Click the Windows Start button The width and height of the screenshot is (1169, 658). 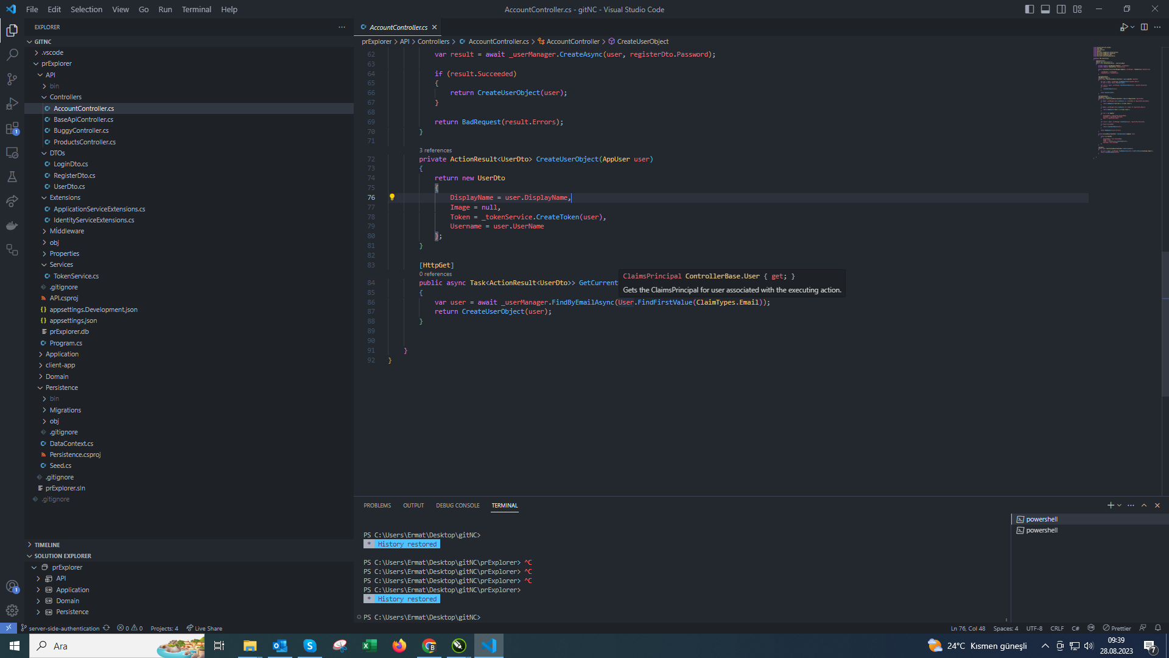15,646
